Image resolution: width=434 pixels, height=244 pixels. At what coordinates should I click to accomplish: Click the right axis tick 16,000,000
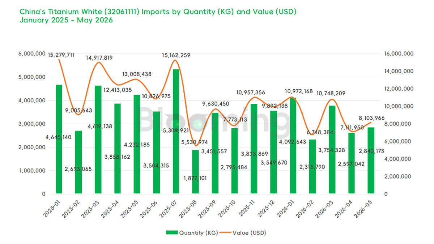click(398, 53)
